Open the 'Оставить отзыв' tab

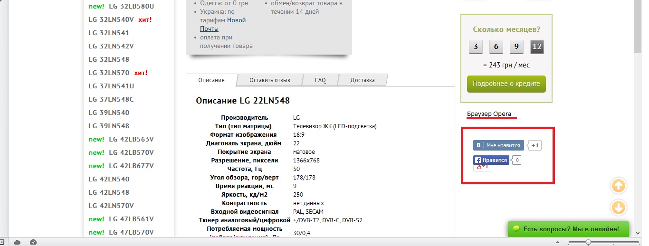[270, 80]
